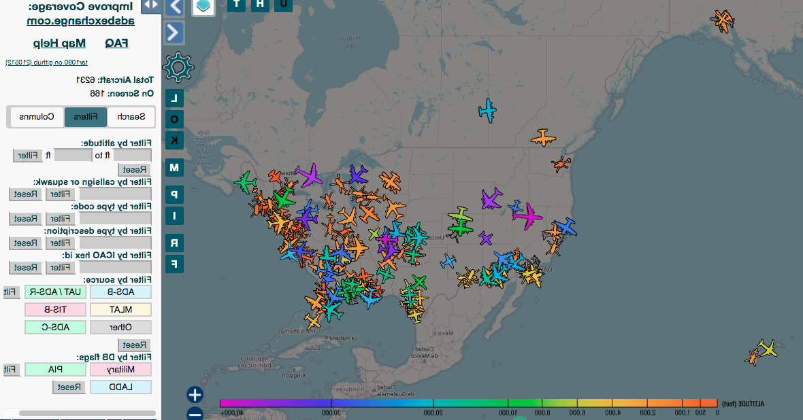Viewport: 803px width, 420px height.
Task: Reset the DB flags filter
Action: (x=69, y=387)
